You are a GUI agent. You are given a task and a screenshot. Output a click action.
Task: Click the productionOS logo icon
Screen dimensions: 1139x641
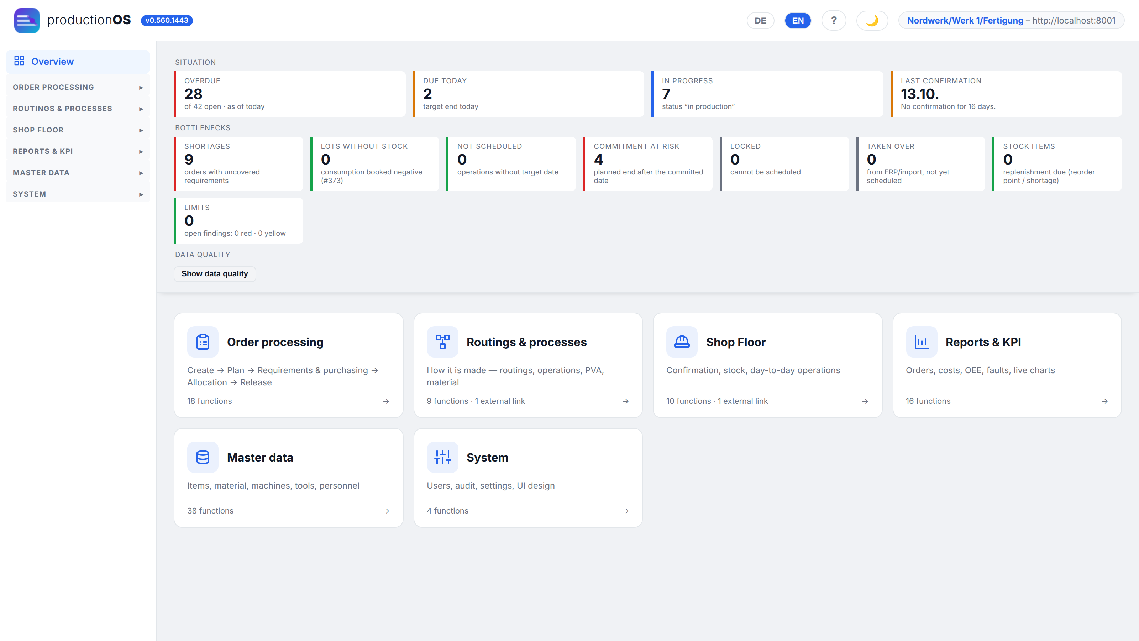coord(27,20)
